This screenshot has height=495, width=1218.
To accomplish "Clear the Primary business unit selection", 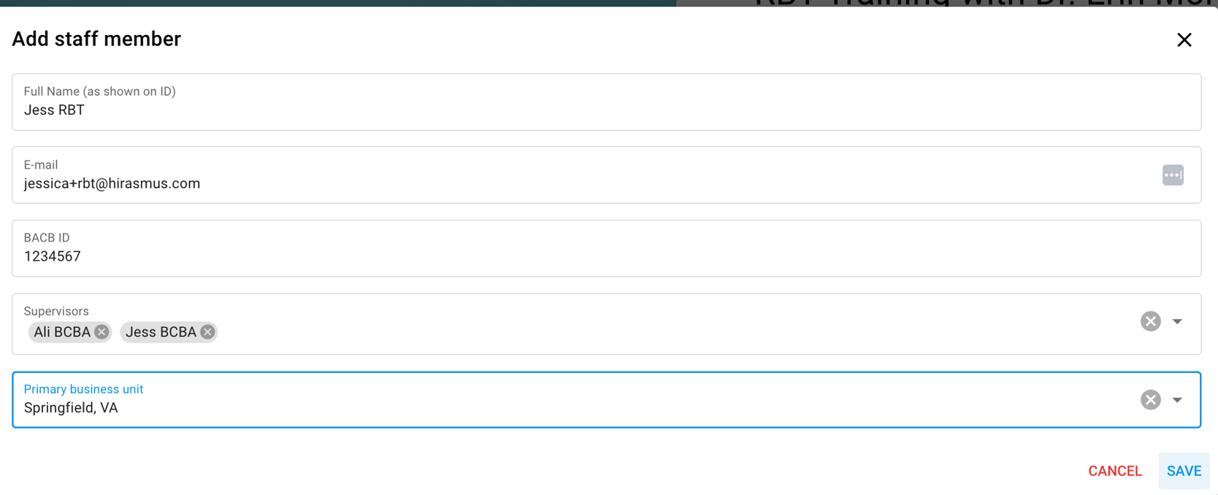I will coord(1150,399).
